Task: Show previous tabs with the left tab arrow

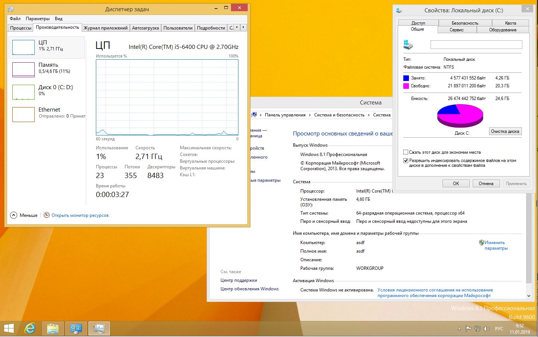Action: coord(237,27)
